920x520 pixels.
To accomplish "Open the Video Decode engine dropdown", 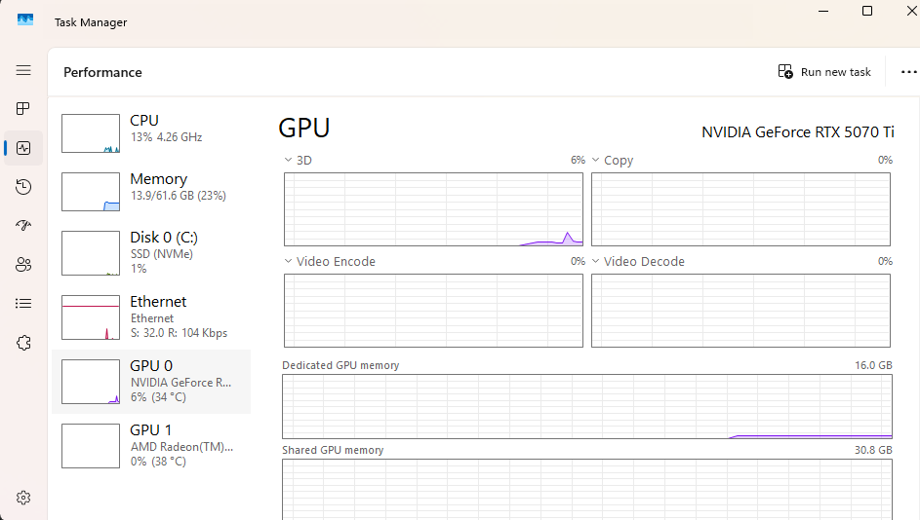I will (595, 261).
